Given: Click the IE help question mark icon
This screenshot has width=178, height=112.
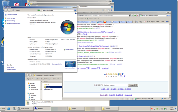Looking at the screenshot, I should point(167,22).
